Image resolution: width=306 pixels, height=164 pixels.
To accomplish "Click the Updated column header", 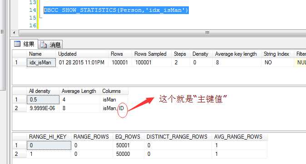I will (82, 54).
